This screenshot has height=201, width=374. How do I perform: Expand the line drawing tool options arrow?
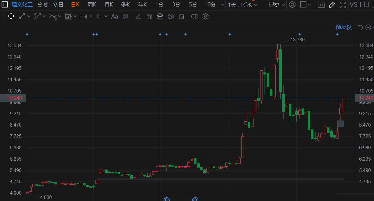(29, 16)
